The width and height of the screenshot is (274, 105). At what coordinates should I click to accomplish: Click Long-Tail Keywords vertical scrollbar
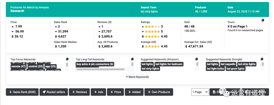tap(132, 64)
